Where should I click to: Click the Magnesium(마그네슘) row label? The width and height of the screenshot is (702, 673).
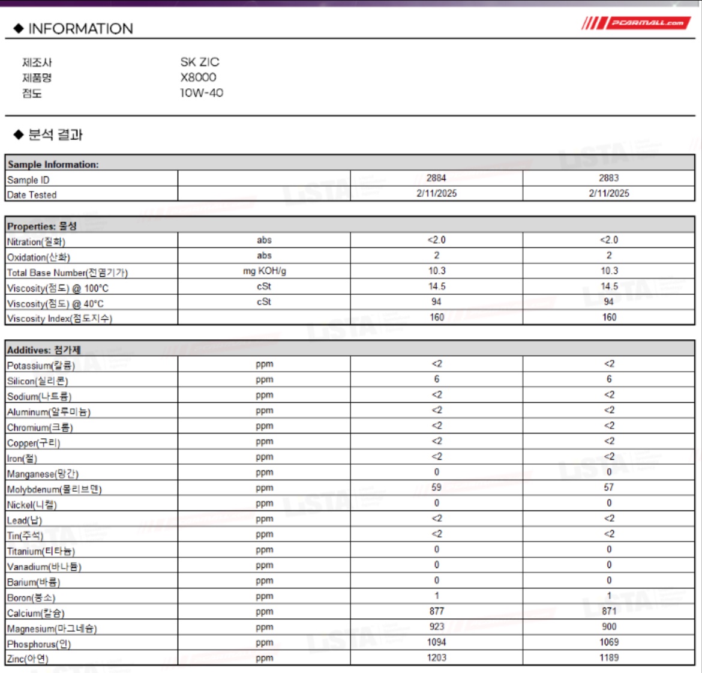tap(52, 629)
